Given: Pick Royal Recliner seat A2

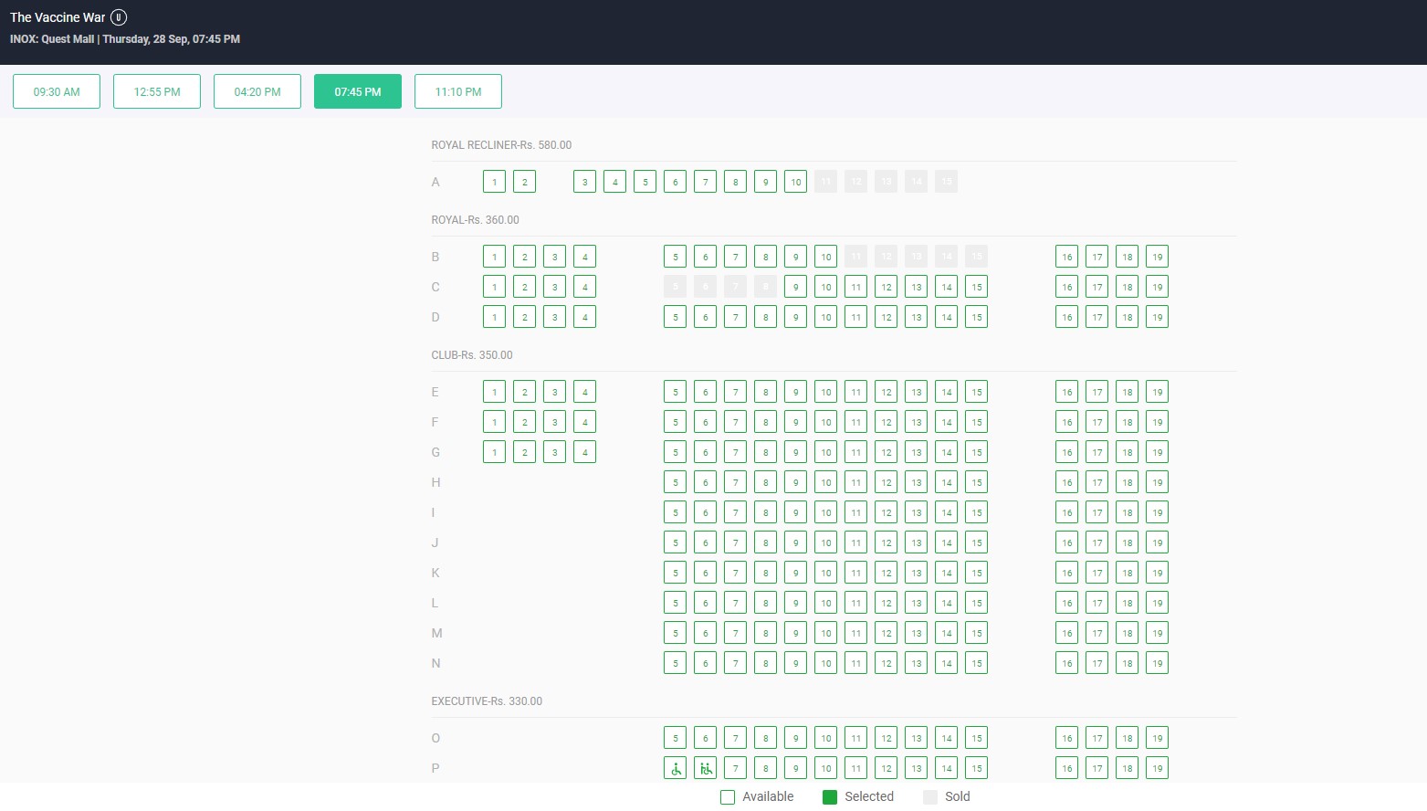Looking at the screenshot, I should (524, 182).
